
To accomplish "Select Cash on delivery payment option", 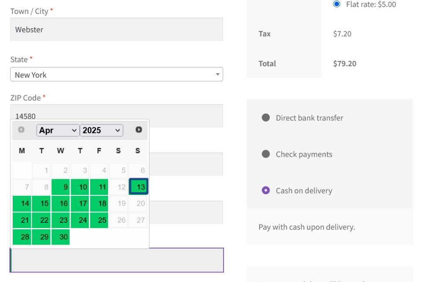I will pyautogui.click(x=266, y=191).
